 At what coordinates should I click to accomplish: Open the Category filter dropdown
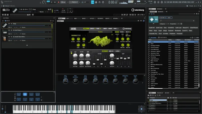tap(164, 24)
